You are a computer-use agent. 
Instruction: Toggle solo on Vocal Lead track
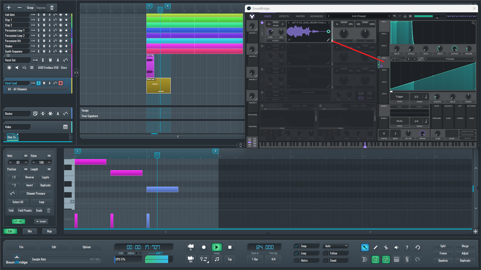[39, 83]
